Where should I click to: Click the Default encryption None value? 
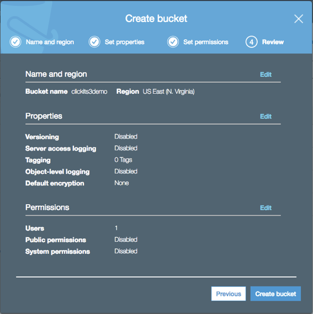[121, 183]
